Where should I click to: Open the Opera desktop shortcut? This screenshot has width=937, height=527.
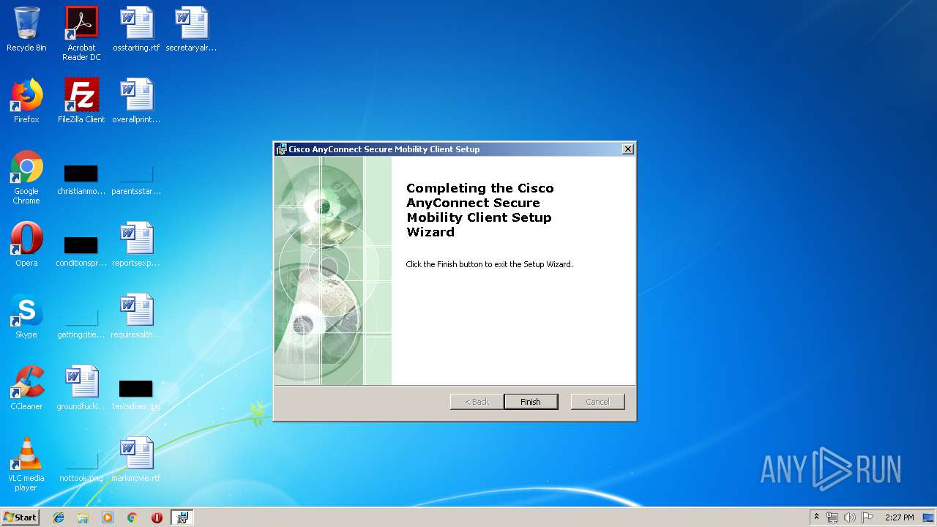[x=26, y=244]
